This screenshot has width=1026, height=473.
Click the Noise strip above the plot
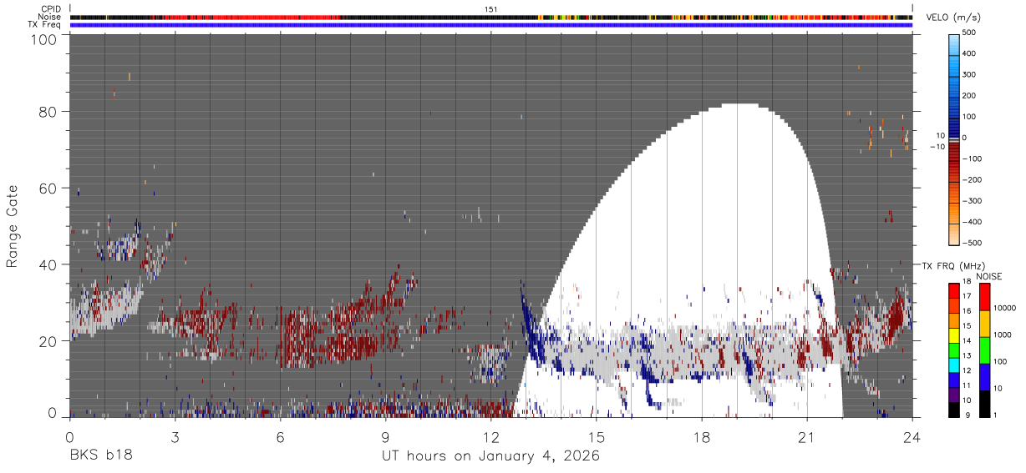491,17
